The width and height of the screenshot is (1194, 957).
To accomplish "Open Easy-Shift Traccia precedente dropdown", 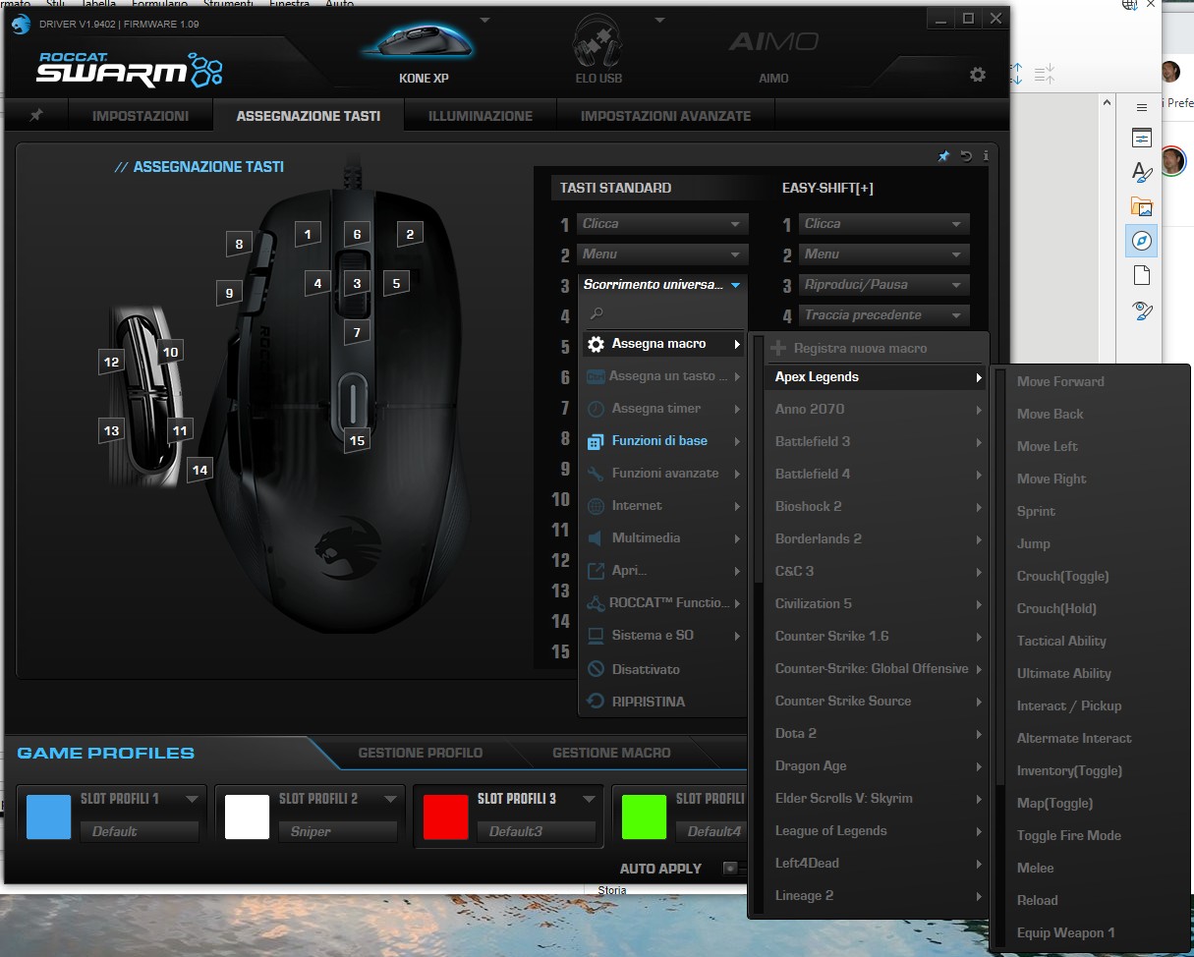I will [883, 315].
